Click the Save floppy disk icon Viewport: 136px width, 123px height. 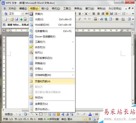17,19
